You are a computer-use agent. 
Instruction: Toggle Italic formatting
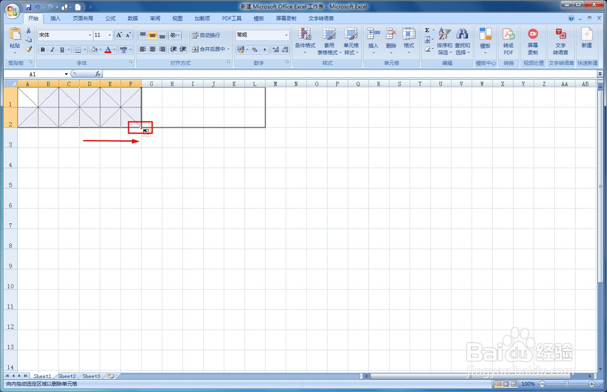[x=52, y=50]
